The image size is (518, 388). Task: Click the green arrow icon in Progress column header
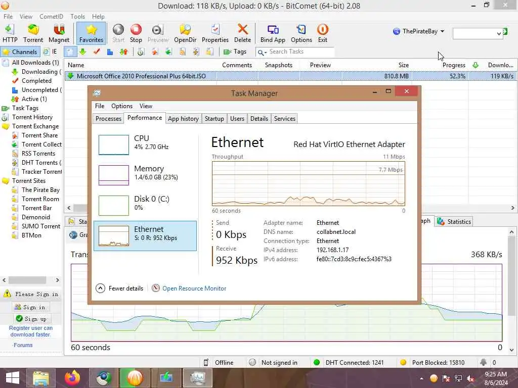(x=476, y=65)
